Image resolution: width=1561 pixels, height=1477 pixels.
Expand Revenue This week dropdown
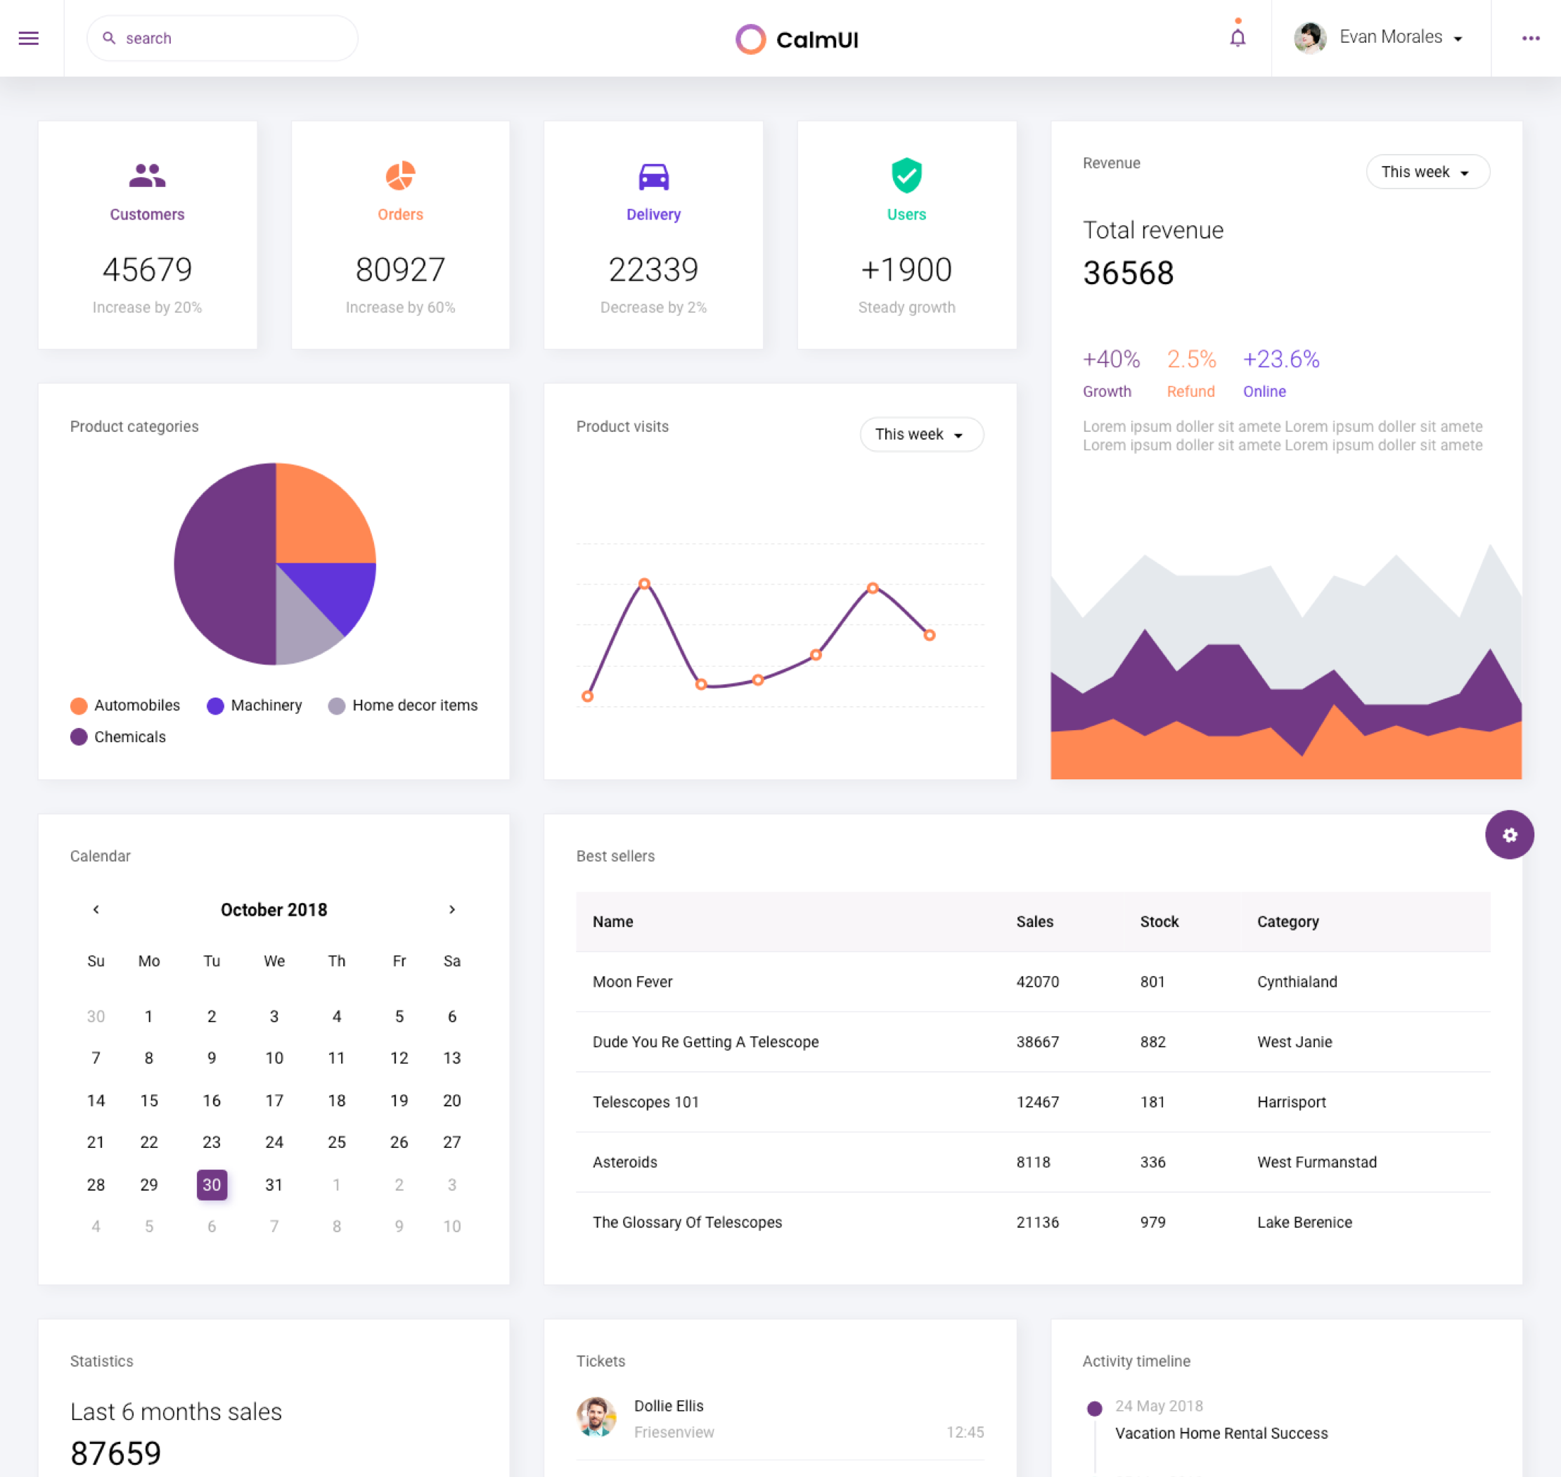[1427, 172]
